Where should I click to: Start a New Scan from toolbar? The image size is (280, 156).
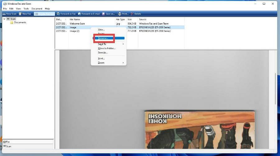coord(9,14)
